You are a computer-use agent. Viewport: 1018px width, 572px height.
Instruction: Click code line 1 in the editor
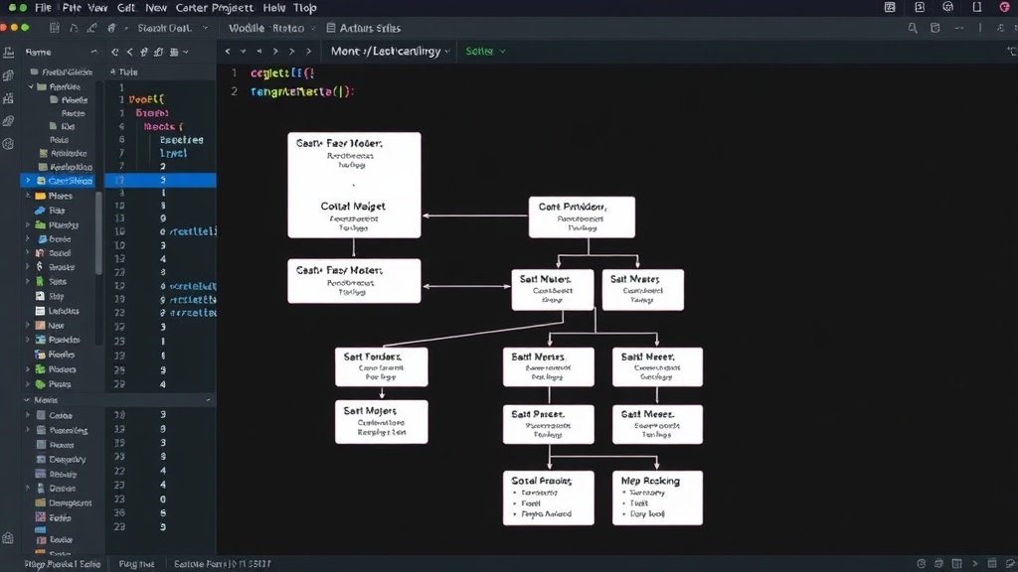(x=282, y=73)
